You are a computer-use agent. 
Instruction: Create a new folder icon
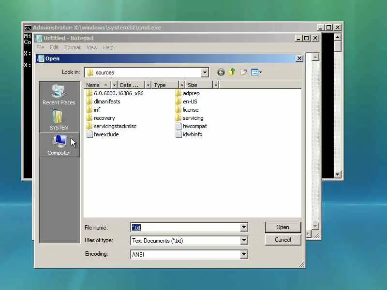click(x=243, y=72)
